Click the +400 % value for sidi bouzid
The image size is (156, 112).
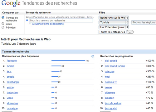pyautogui.click(x=150, y=61)
